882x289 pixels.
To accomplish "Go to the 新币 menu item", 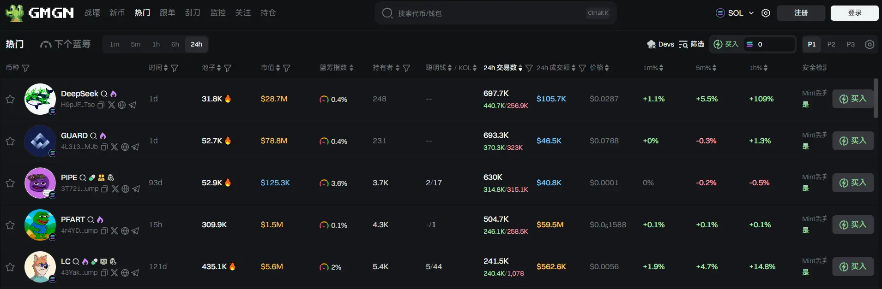I will (x=117, y=13).
